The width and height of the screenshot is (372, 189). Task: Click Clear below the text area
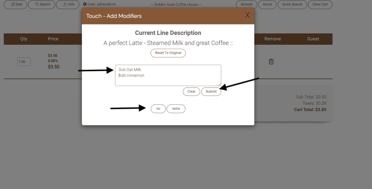[x=191, y=92]
